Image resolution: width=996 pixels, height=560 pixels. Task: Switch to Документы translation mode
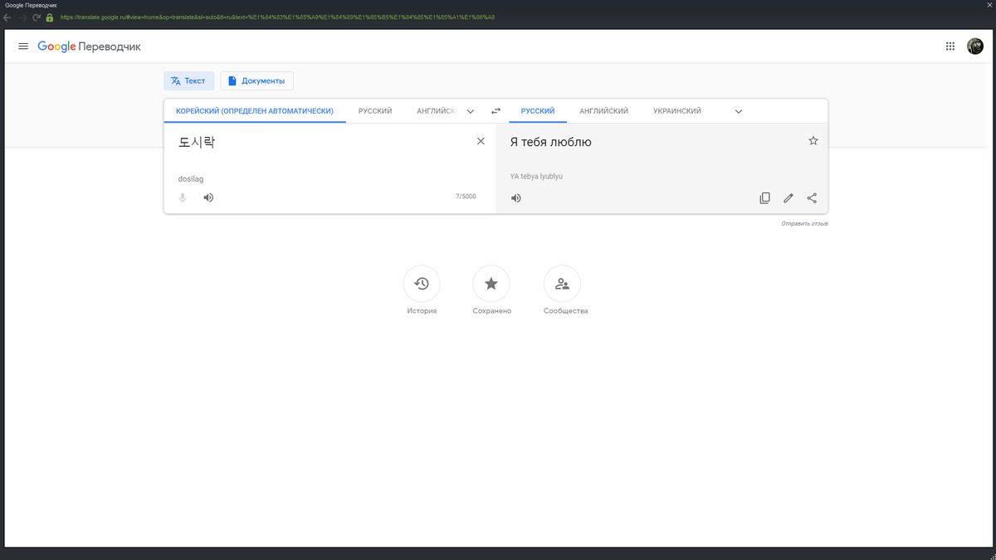pos(257,80)
